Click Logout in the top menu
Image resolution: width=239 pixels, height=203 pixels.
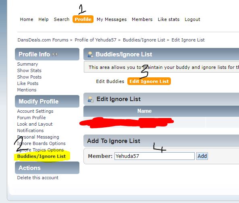point(192,19)
